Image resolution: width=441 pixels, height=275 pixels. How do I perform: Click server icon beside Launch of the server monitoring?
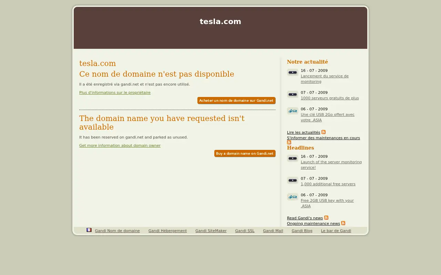point(293,158)
